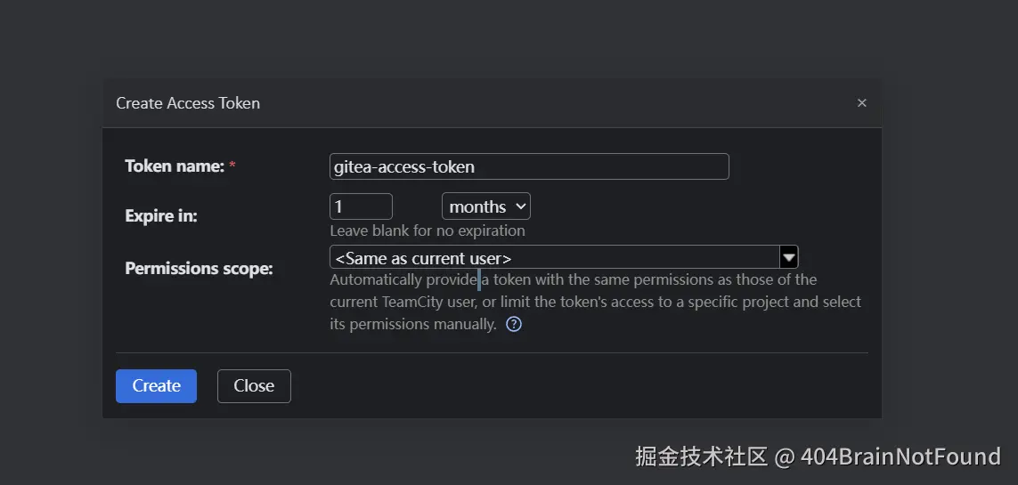This screenshot has width=1018, height=485.
Task: Click the Token name label
Action: (175, 166)
